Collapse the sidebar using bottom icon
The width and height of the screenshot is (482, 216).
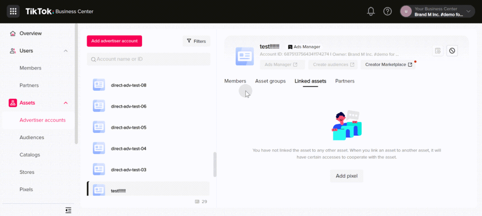click(x=69, y=210)
